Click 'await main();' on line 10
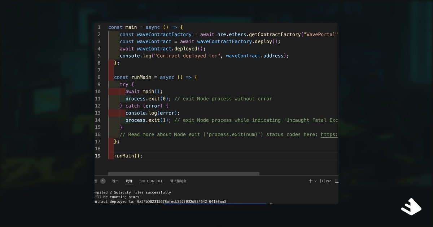This screenshot has height=227, width=433. click(144, 92)
